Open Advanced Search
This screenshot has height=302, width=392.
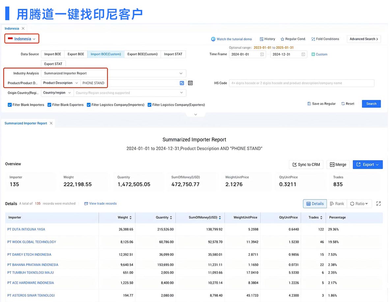tap(363, 39)
